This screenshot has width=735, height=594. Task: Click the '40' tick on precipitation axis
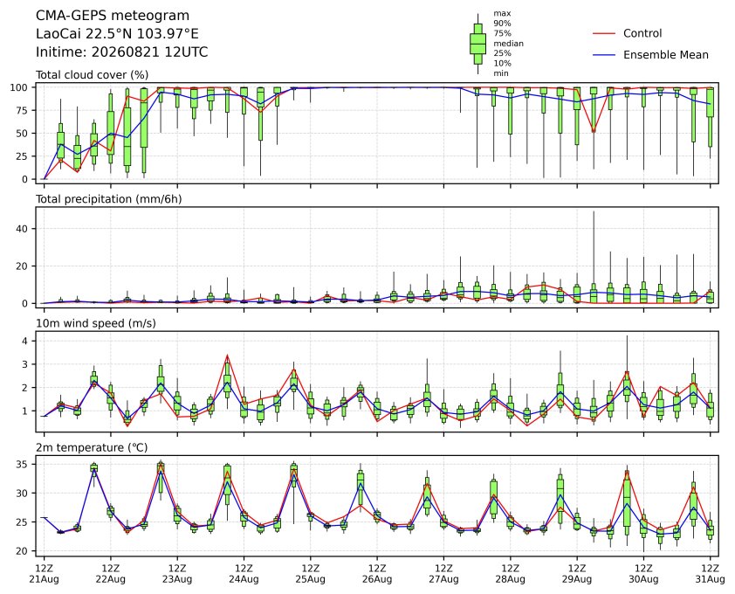click(23, 229)
